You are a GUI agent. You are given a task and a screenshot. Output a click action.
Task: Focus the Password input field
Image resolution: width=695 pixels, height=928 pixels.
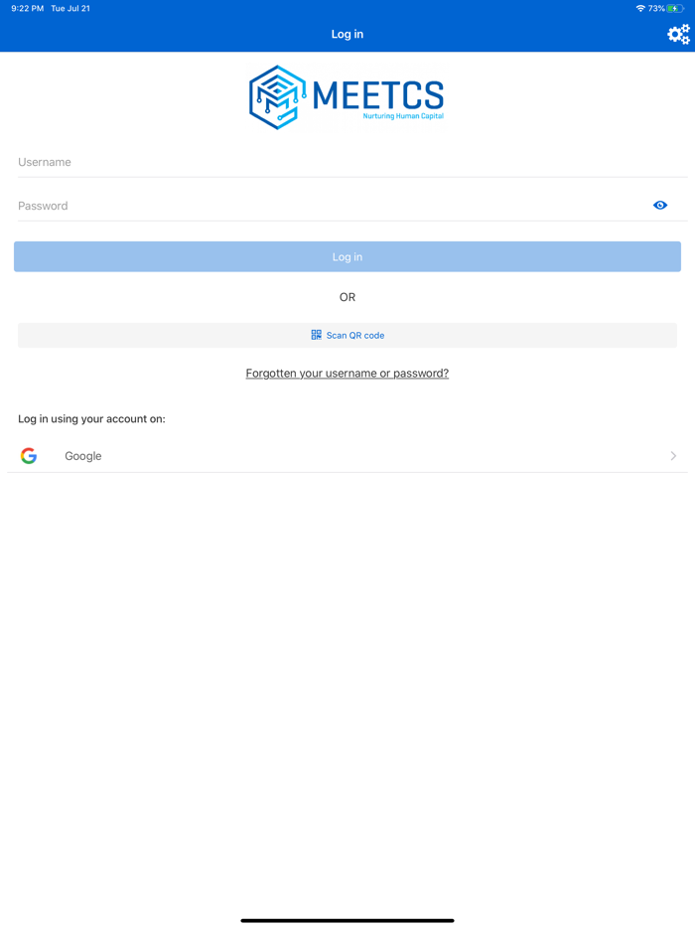(328, 206)
